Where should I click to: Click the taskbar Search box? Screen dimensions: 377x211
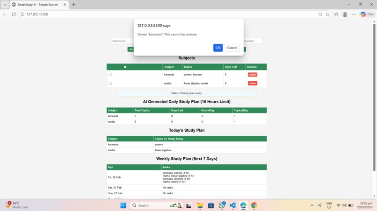(x=156, y=205)
